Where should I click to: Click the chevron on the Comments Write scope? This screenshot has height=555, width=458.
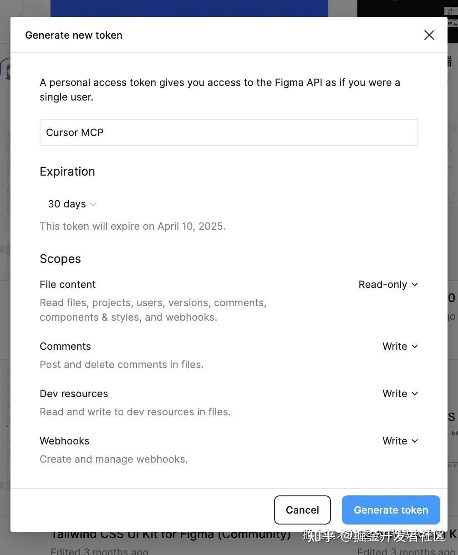414,346
